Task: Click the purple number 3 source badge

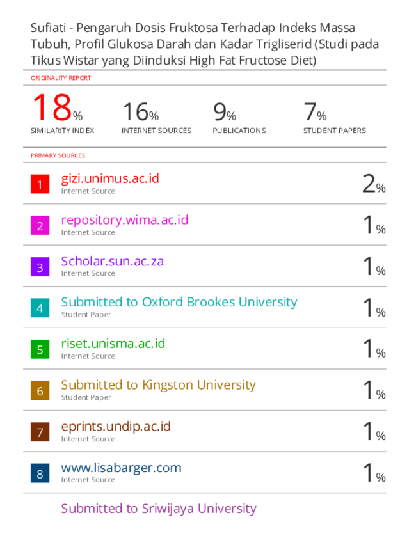Action: coord(40,267)
